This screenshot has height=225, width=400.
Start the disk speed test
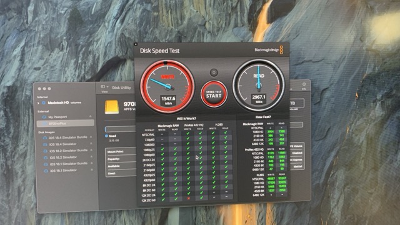point(214,94)
